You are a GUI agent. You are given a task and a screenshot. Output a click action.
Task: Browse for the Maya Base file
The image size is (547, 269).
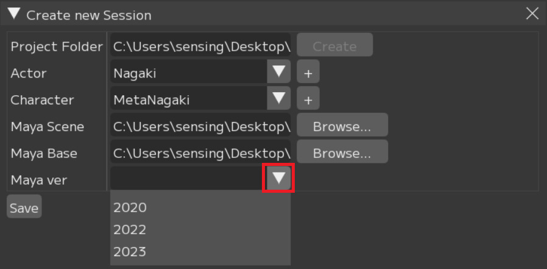pos(342,153)
